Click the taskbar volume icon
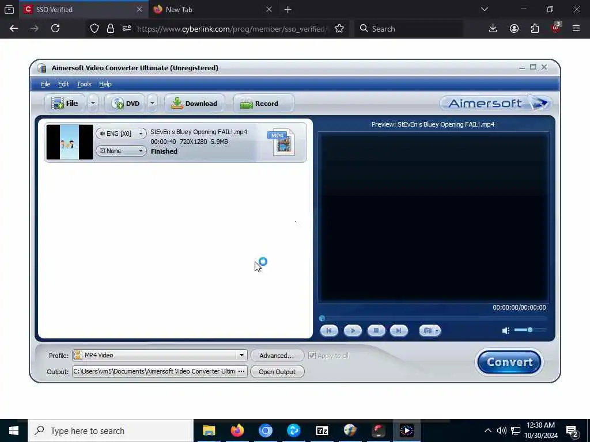 (x=502, y=430)
